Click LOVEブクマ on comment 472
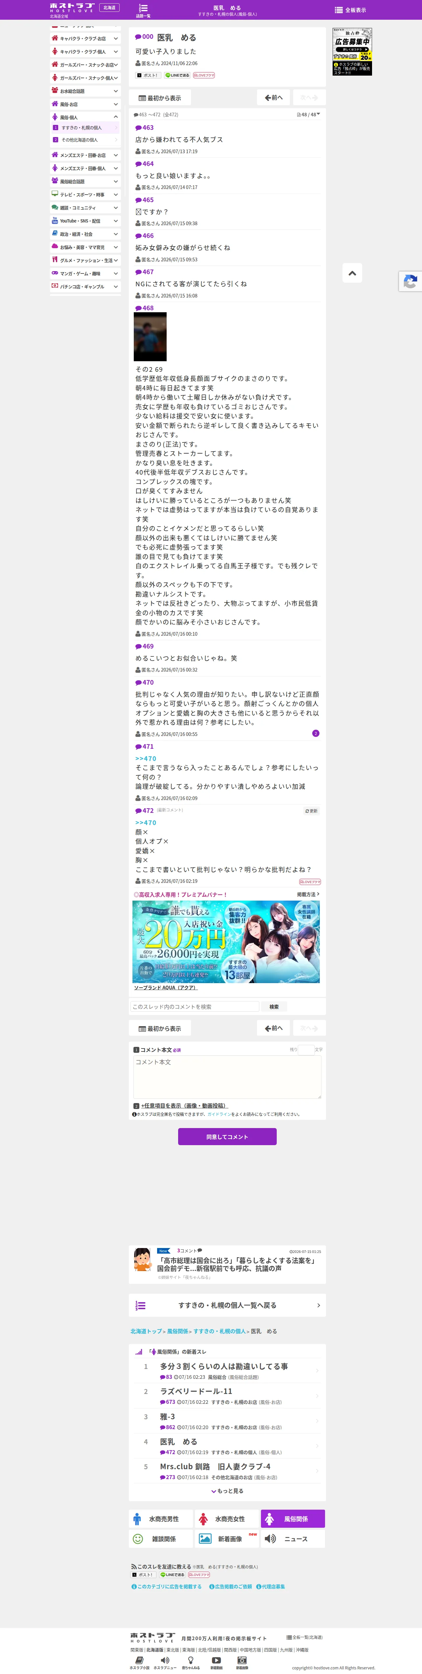 [x=310, y=882]
